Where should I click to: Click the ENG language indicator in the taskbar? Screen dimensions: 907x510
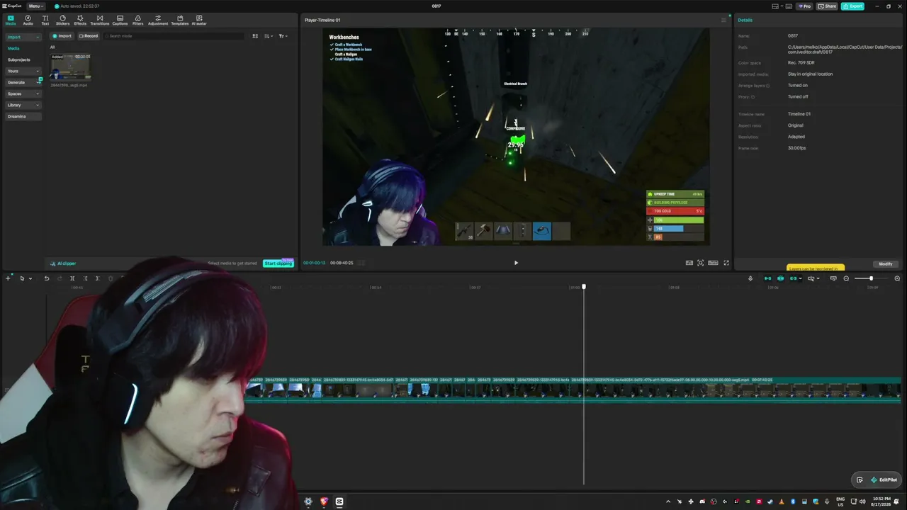click(x=840, y=501)
